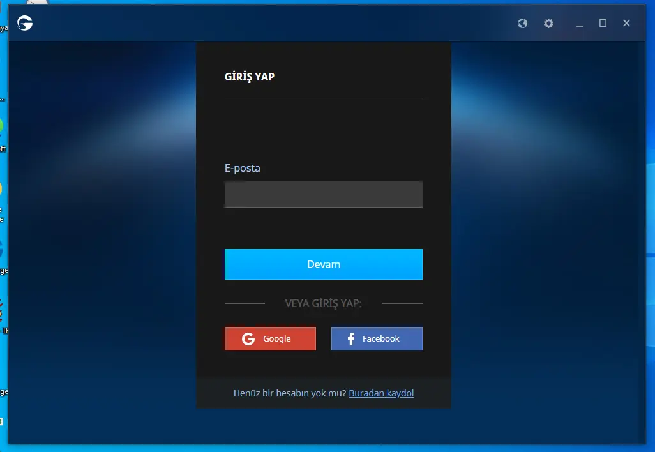The image size is (655, 452).
Task: Click the GİRİŞ YAP heading
Action: [x=250, y=77]
